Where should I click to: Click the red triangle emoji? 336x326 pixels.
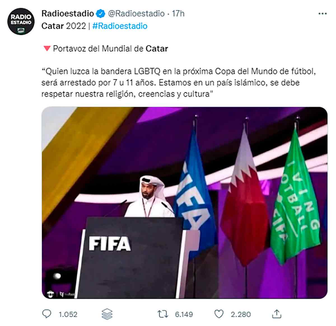tap(47, 49)
